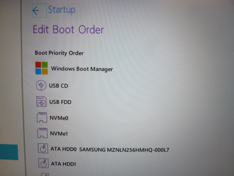Select the ATA HDD1 label text
Viewport: 234px width, 176px height.
[63, 164]
